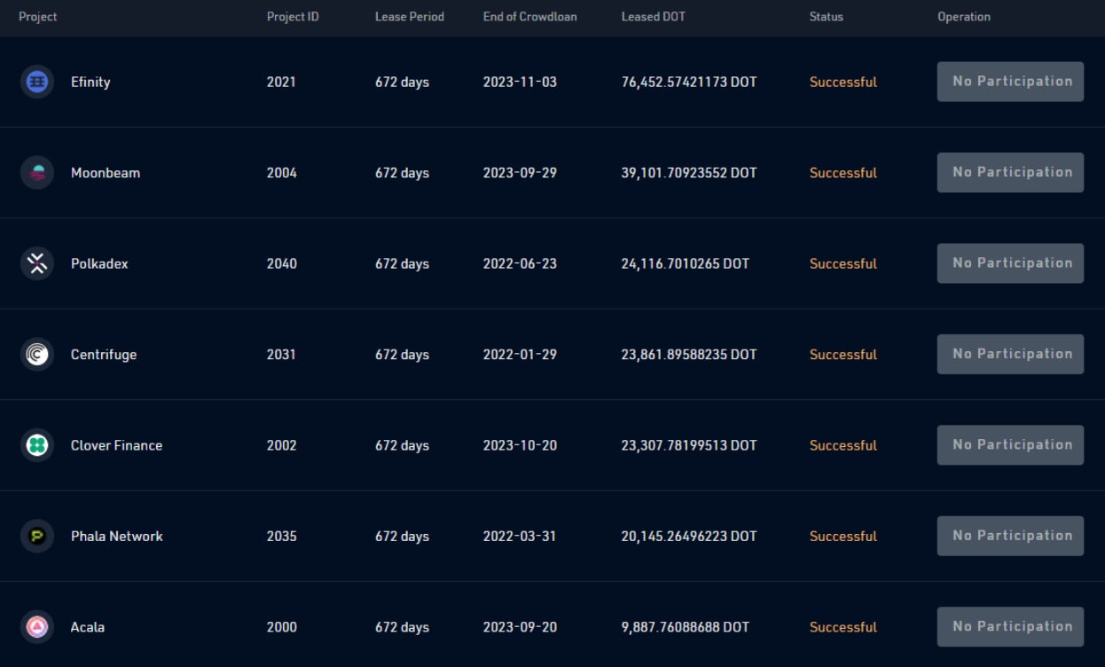Click the Centrifuge project logo icon
The image size is (1105, 667).
click(36, 353)
